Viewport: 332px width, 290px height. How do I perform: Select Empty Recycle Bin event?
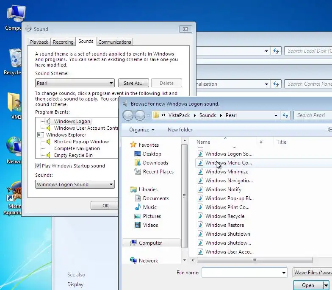(x=73, y=155)
